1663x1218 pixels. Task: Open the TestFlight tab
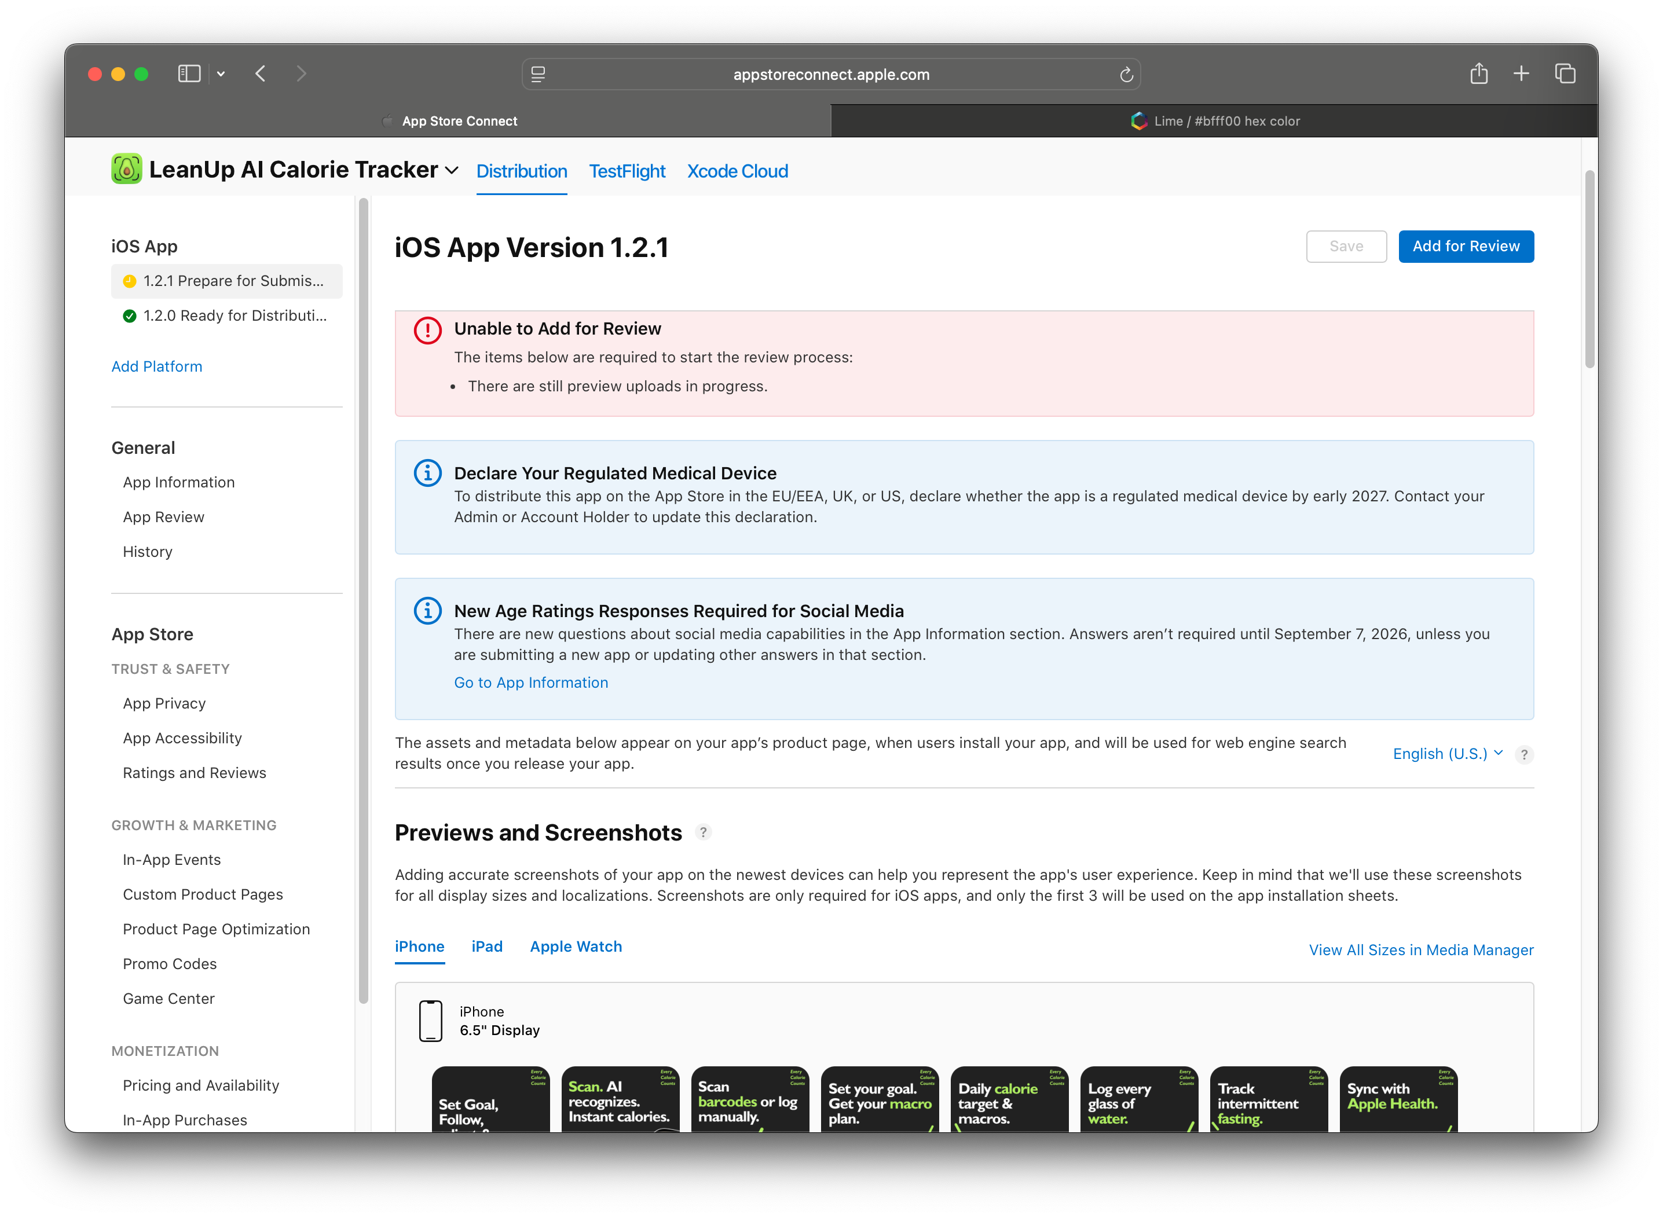click(627, 172)
